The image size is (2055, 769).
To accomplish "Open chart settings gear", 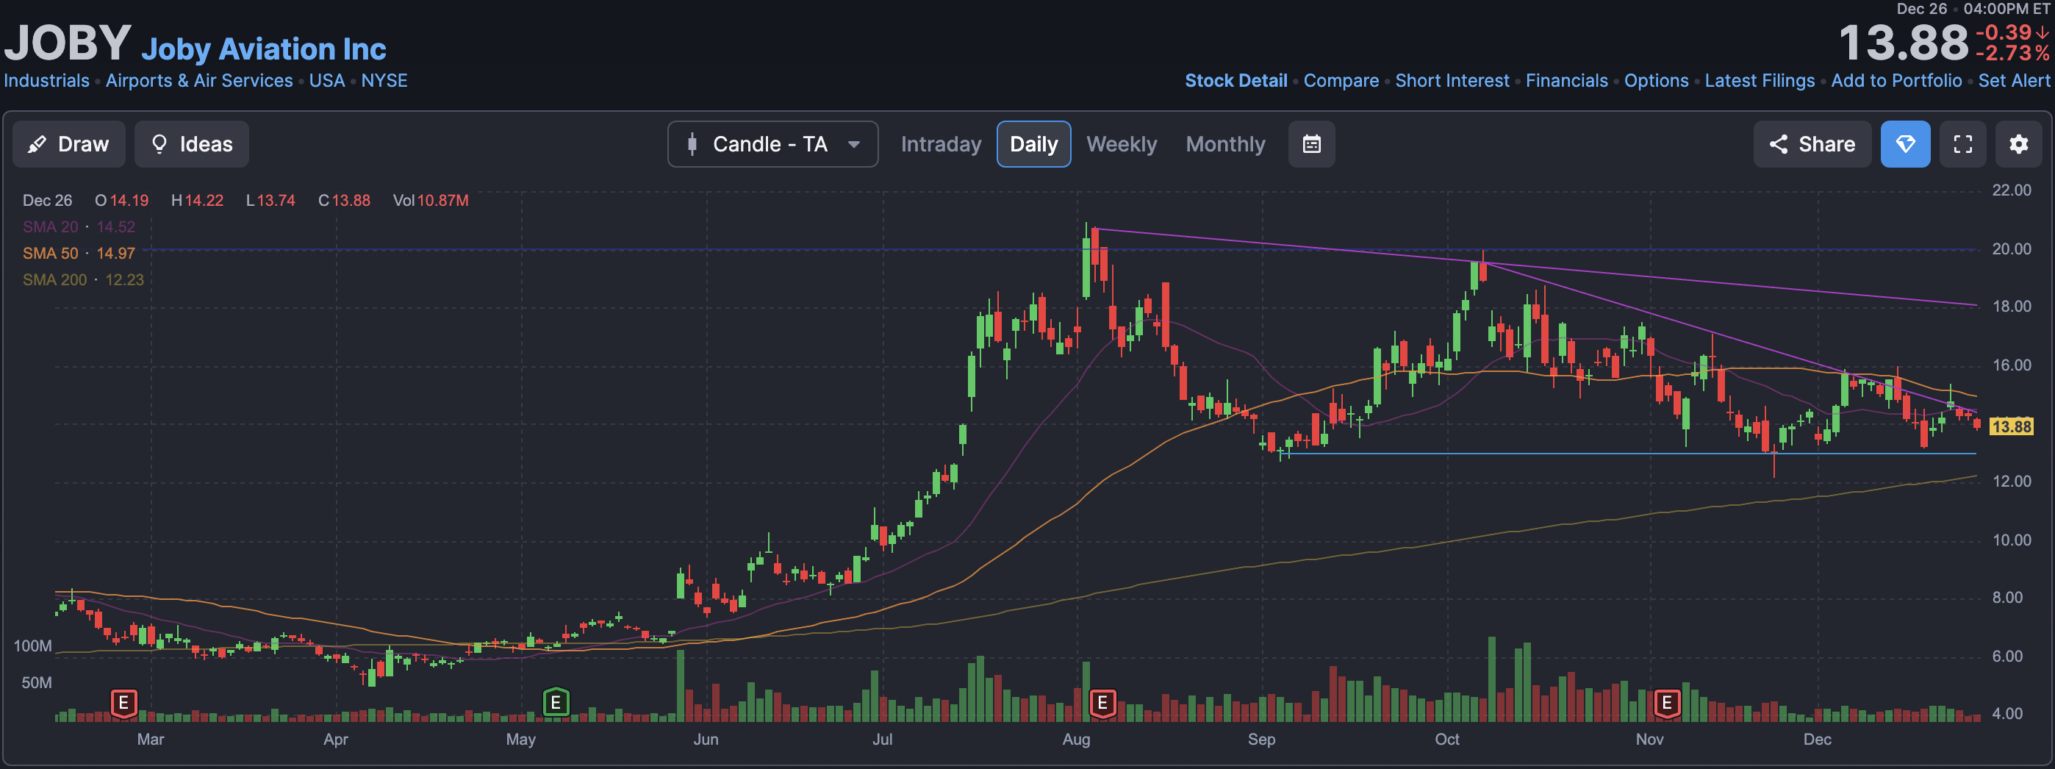I will pos(2018,144).
